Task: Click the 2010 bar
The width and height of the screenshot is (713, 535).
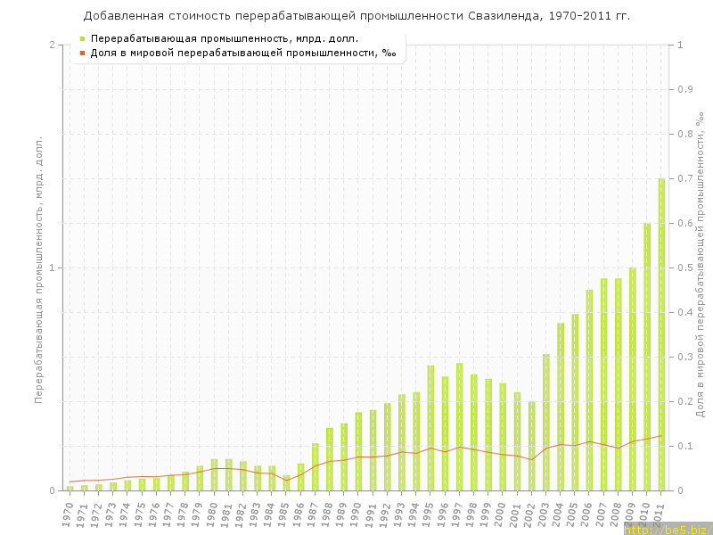Action: (x=647, y=357)
